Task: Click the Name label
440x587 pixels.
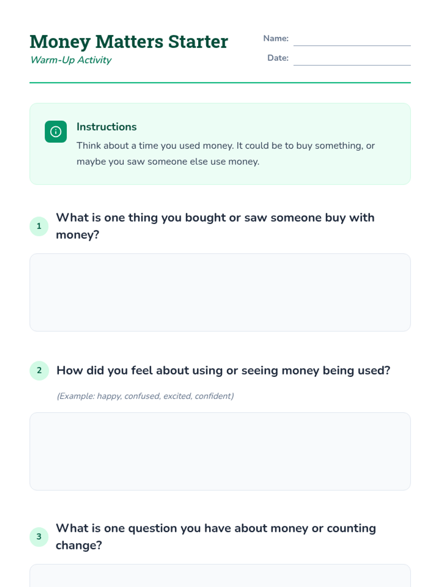Action: point(276,39)
